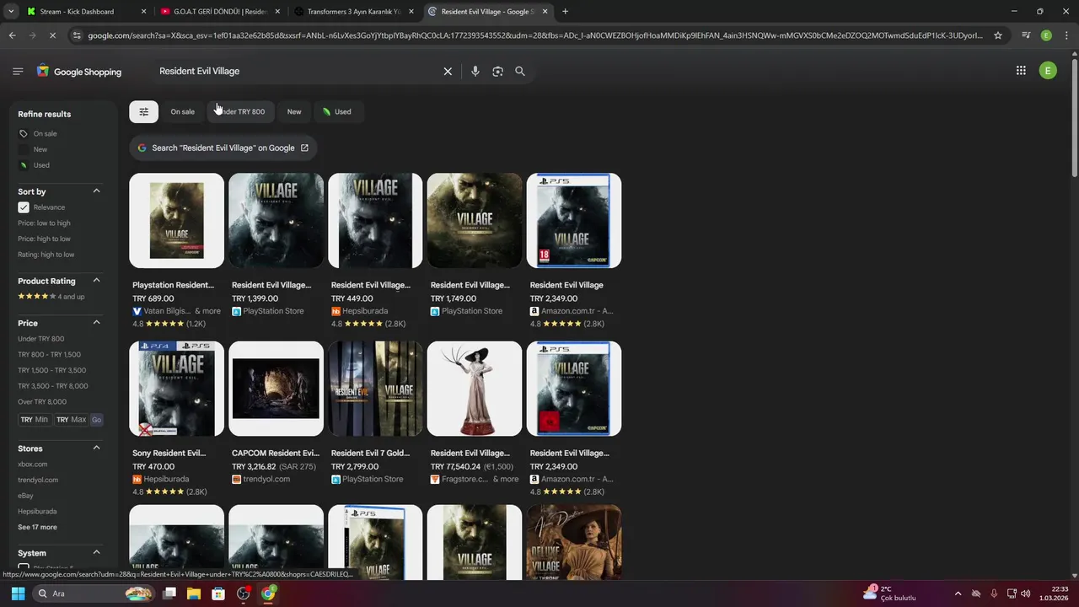Collapse the Stores section

coord(96,449)
